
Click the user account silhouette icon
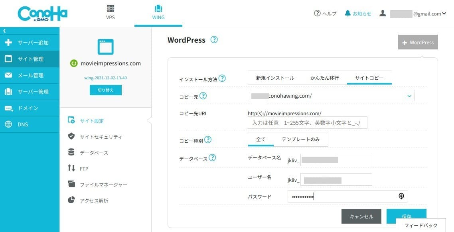(383, 13)
